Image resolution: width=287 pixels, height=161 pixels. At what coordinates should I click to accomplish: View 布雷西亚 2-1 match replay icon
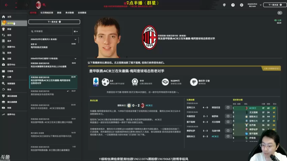point(228,116)
